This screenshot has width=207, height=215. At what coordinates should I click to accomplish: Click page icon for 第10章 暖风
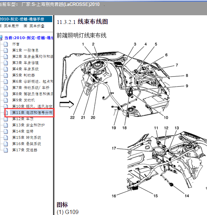(x=6, y=106)
